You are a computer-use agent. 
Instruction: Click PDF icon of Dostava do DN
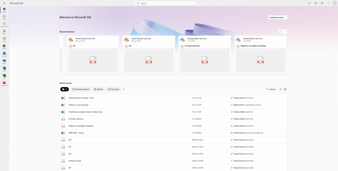[63, 161]
